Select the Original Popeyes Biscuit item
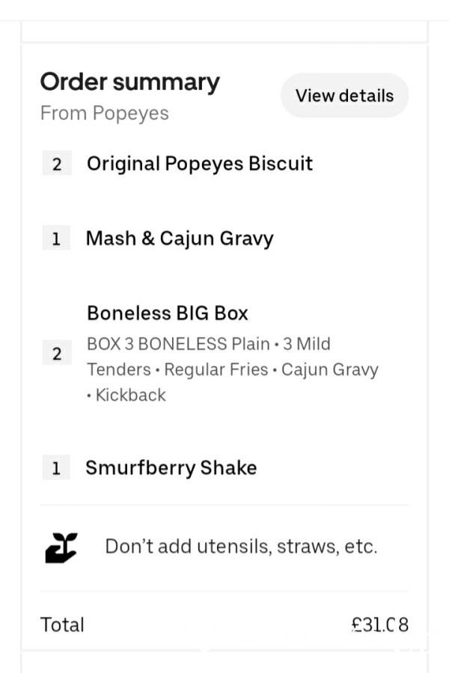This screenshot has width=449, height=673. click(x=200, y=164)
